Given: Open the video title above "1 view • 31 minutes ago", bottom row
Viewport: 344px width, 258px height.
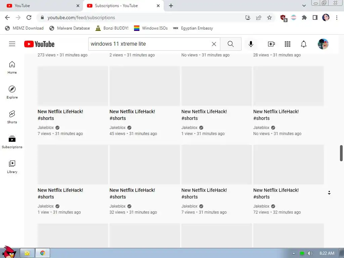Looking at the screenshot, I should (x=60, y=193).
